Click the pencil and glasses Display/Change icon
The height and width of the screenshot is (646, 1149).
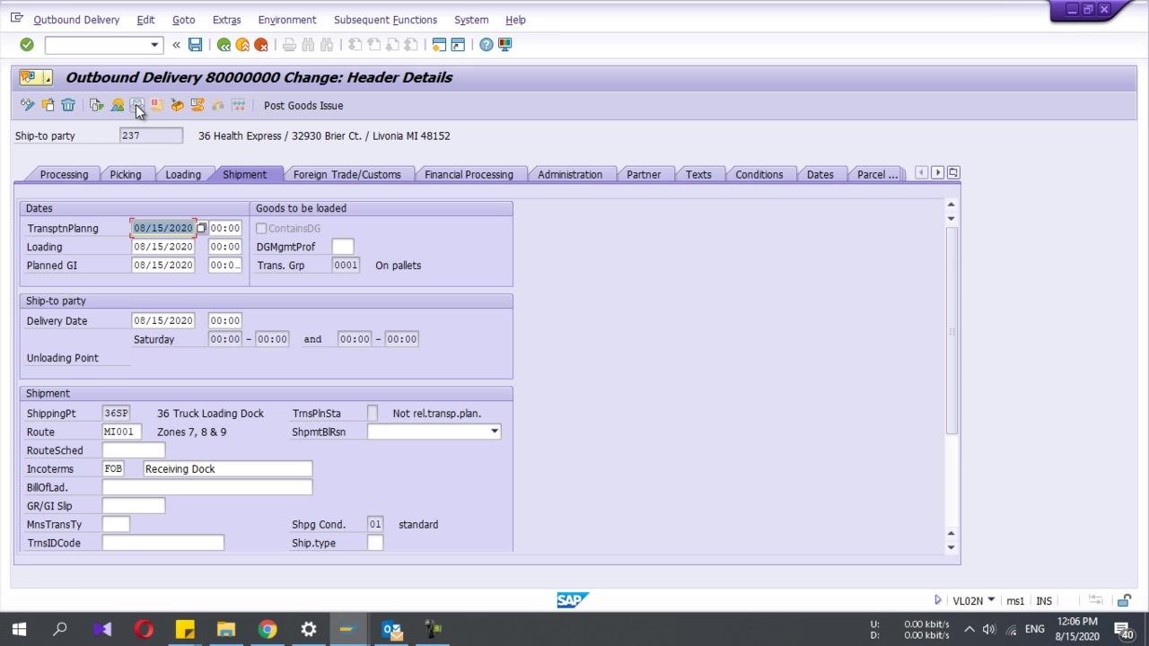point(28,105)
